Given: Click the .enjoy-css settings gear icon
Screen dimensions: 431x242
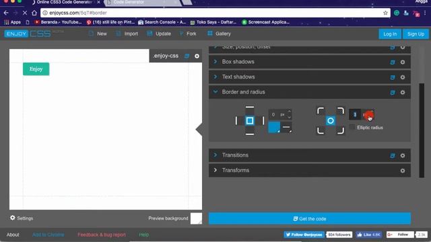Looking at the screenshot, I should pos(197,56).
